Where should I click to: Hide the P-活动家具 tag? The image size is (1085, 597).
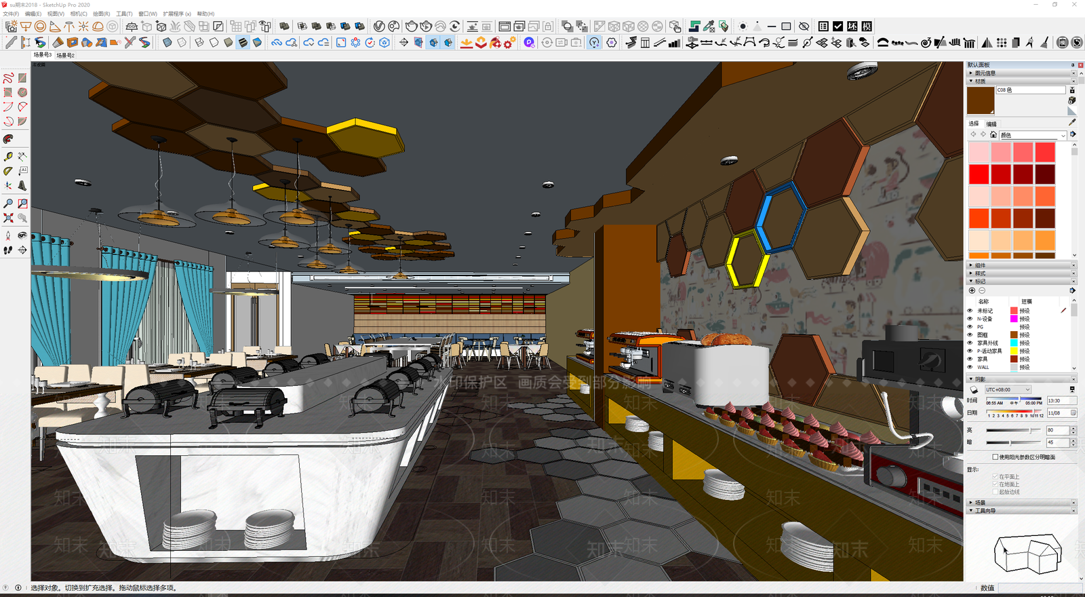(970, 351)
